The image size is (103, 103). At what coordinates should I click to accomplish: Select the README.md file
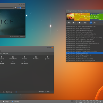coord(24,62)
